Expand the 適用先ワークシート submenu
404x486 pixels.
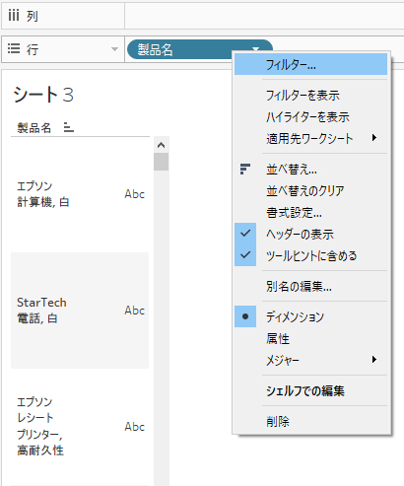pos(310,138)
